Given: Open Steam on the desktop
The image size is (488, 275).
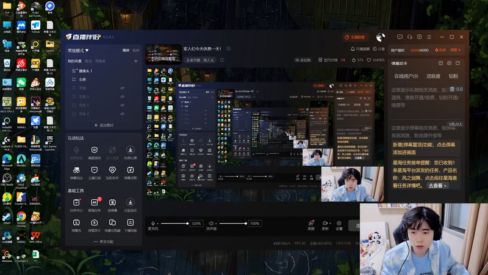Looking at the screenshot, I should [x=7, y=218].
